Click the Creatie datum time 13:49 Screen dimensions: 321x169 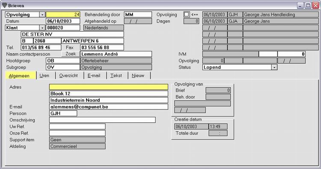218,127
